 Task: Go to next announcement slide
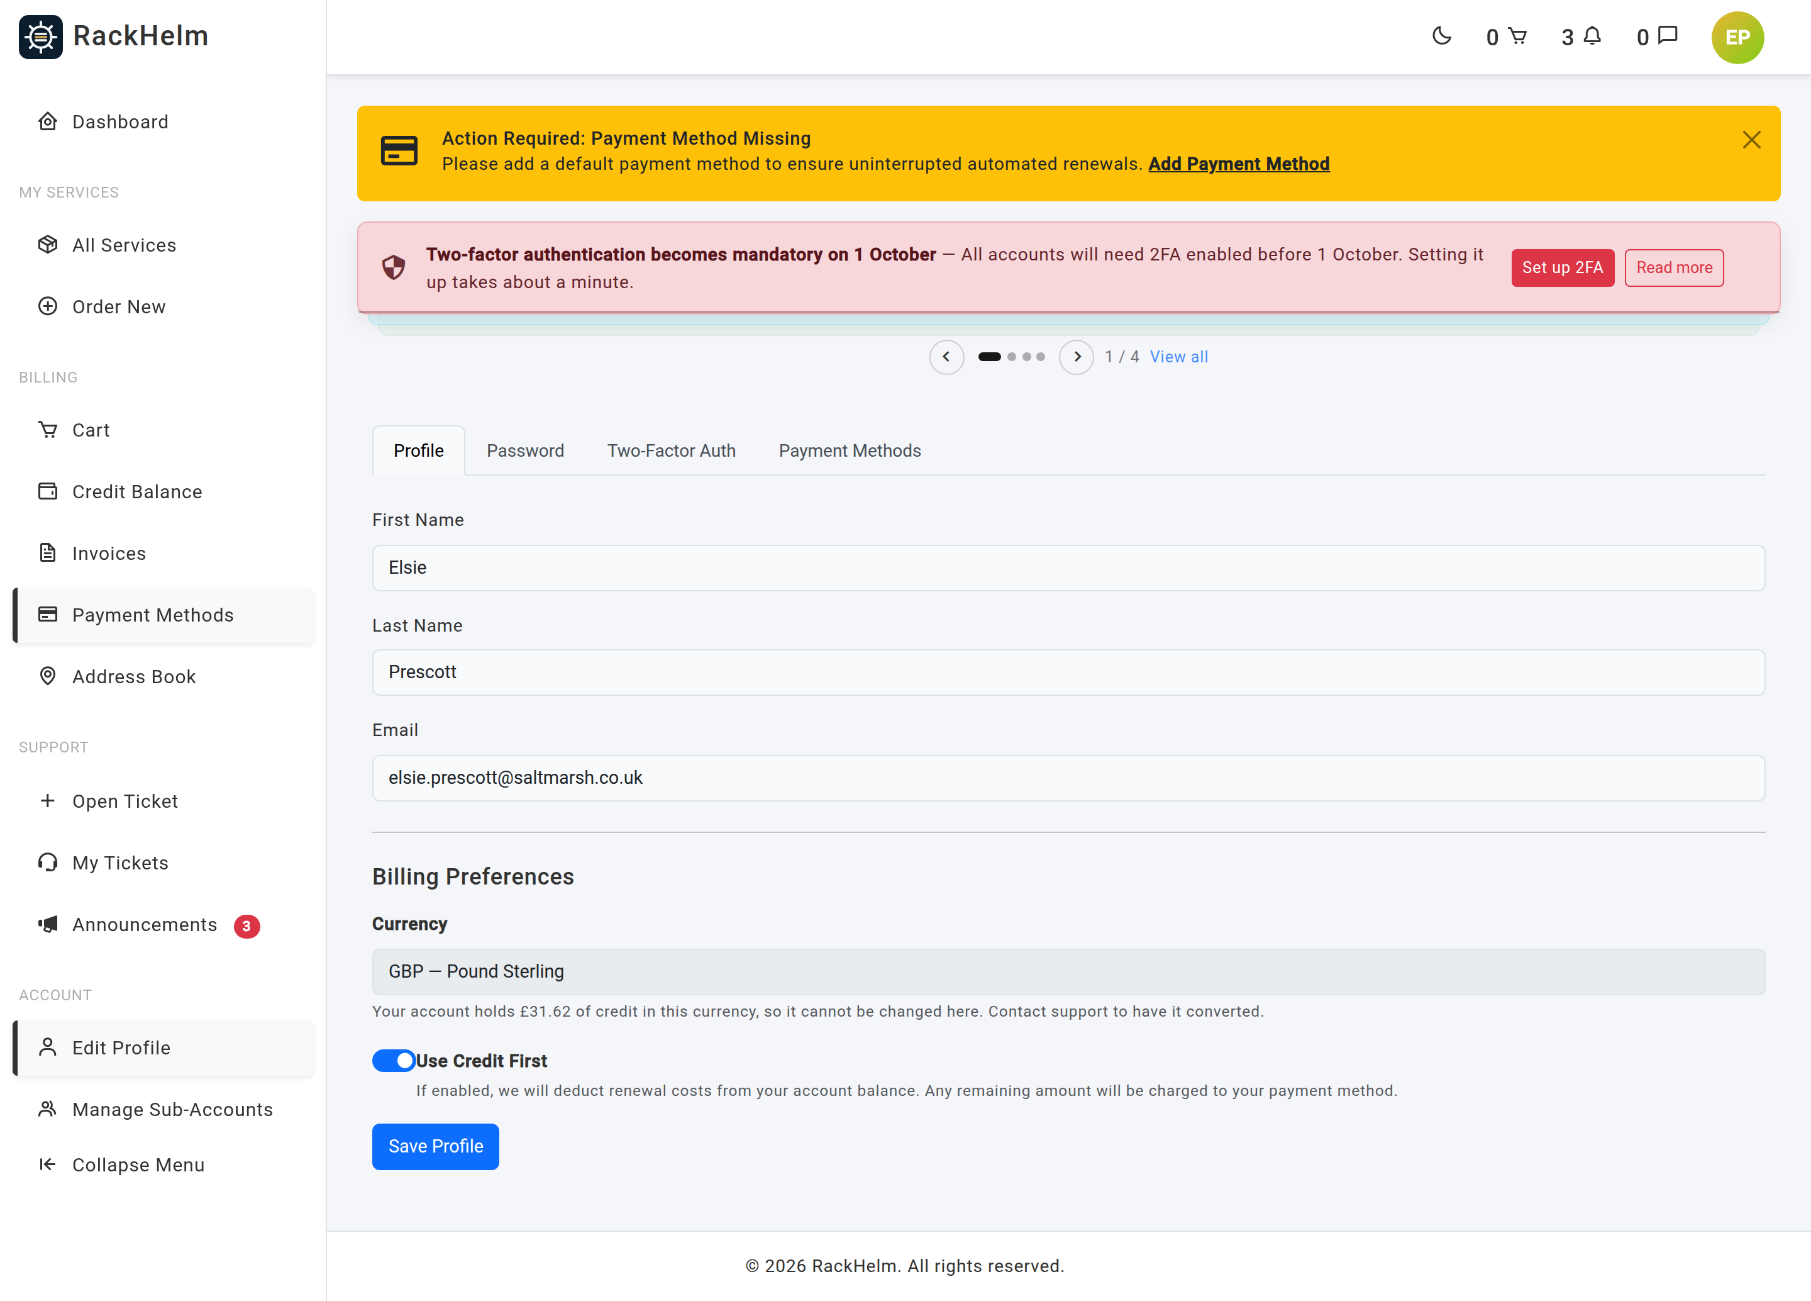coord(1077,357)
